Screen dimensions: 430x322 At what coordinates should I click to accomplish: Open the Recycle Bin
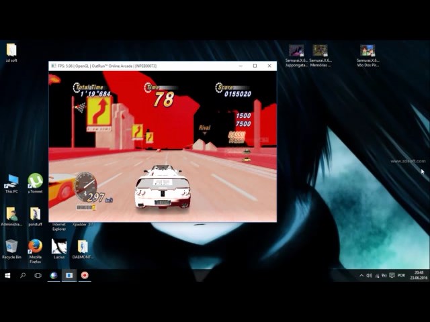click(x=11, y=247)
